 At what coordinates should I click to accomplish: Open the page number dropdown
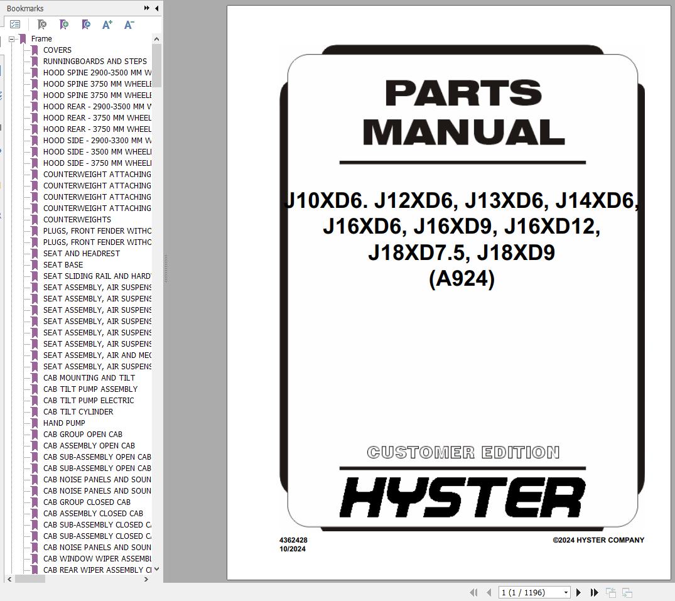click(x=566, y=592)
